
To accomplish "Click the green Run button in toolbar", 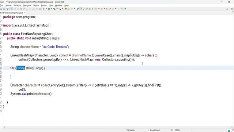I will (x=49, y=9).
